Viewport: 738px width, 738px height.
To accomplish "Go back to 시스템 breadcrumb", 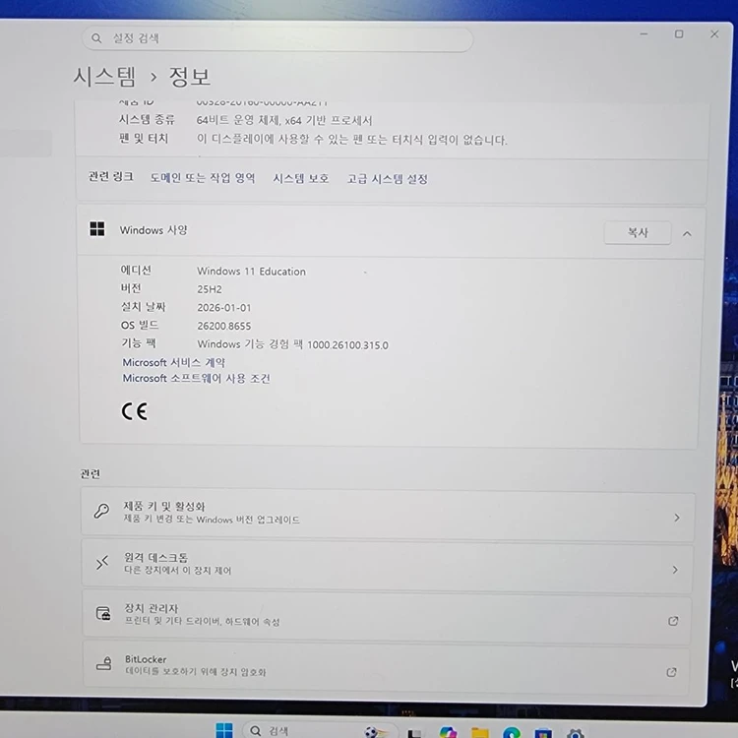I will click(x=104, y=77).
